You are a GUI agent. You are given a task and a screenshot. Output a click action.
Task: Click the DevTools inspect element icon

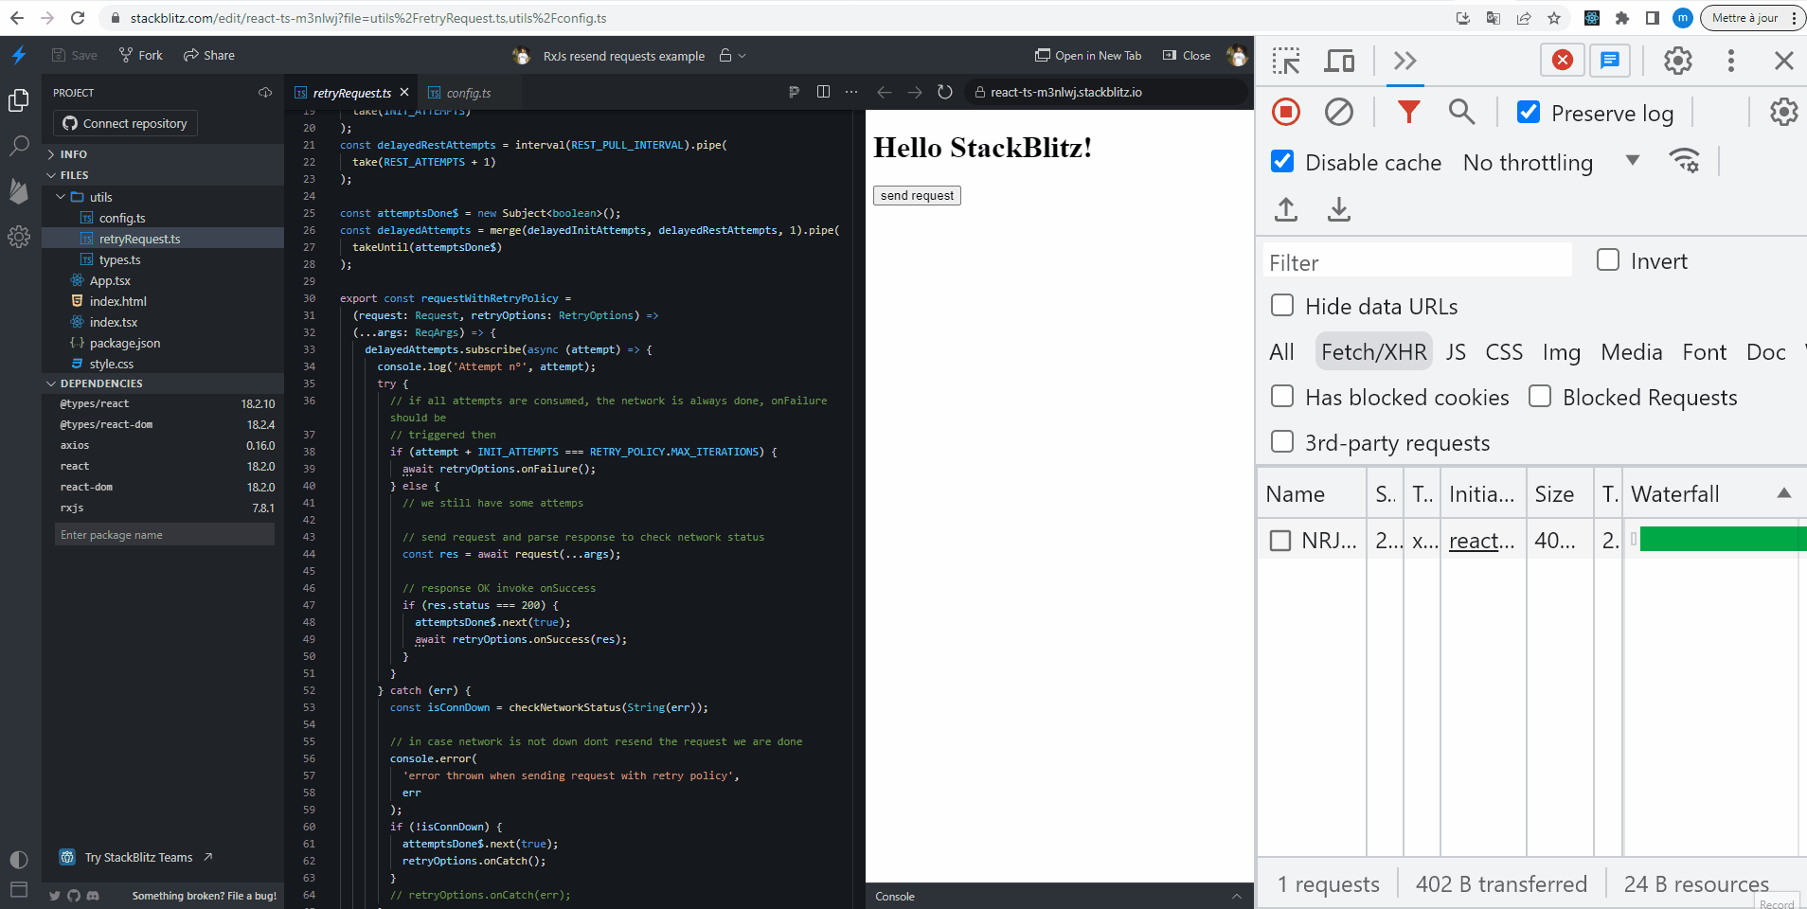pos(1286,61)
